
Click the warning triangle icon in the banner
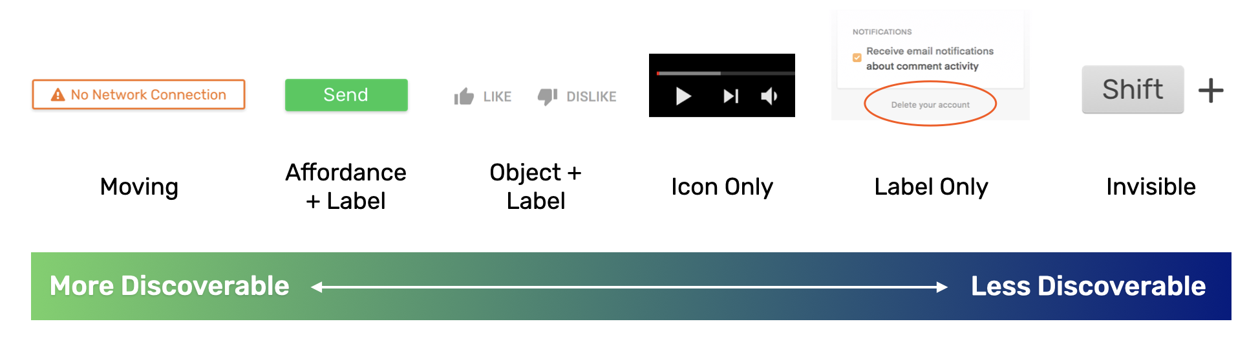point(58,95)
